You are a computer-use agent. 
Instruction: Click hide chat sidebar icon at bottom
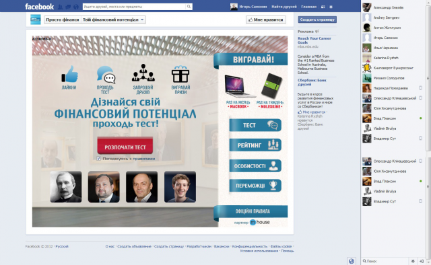click(422, 261)
